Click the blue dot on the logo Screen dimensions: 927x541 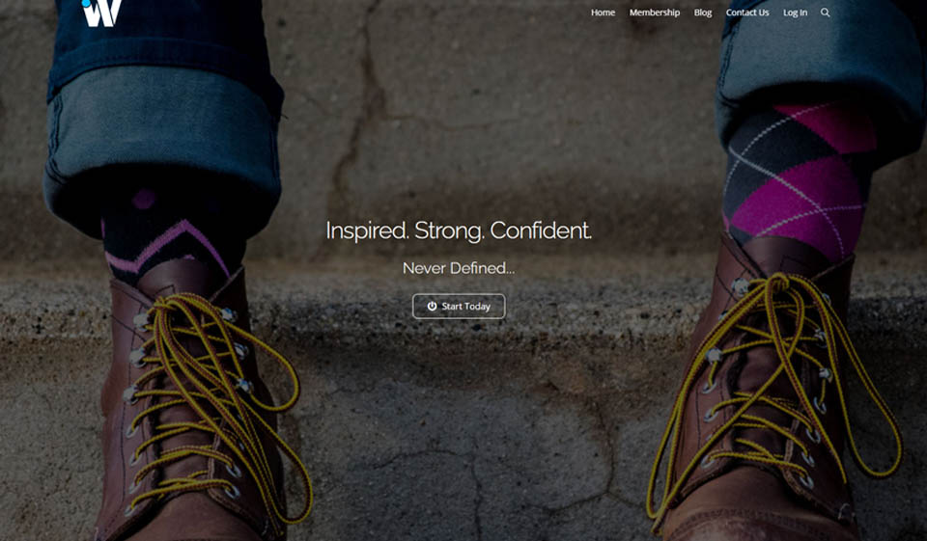coord(86,3)
